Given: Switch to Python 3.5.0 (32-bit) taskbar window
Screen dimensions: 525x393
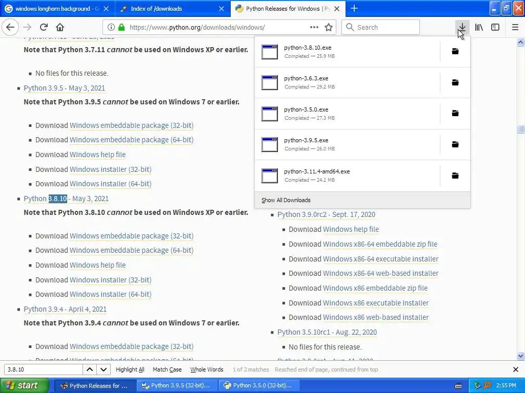Looking at the screenshot, I should pos(259,386).
